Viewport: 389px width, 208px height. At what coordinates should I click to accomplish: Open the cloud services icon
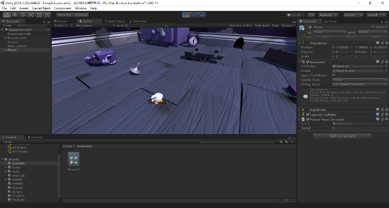tap(311, 15)
